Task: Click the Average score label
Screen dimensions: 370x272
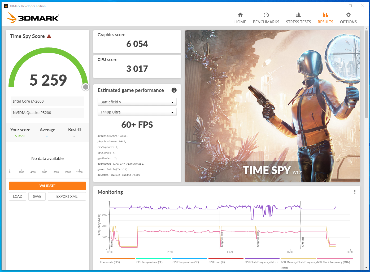Action: [x=47, y=130]
